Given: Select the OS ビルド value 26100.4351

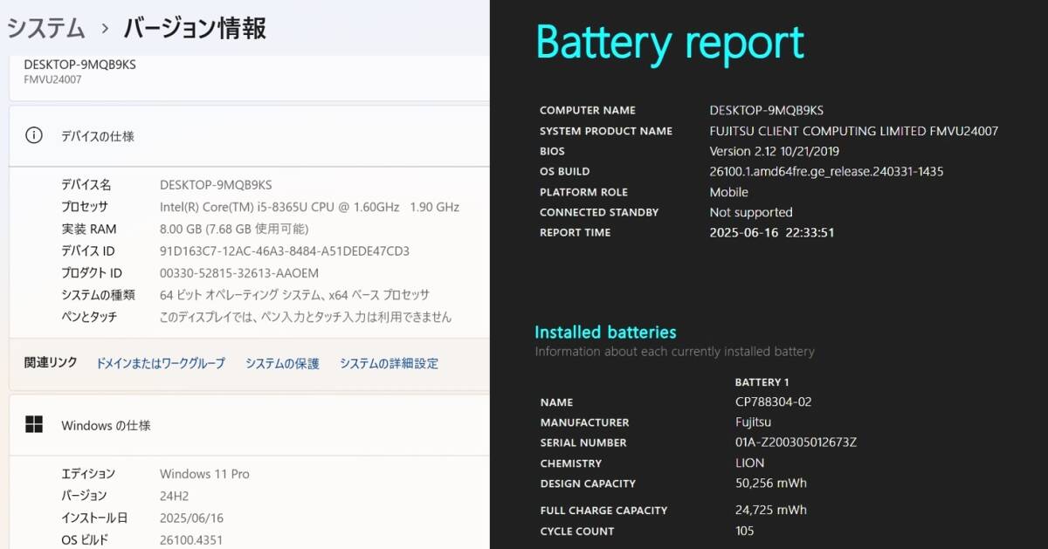Looking at the screenshot, I should tap(191, 539).
